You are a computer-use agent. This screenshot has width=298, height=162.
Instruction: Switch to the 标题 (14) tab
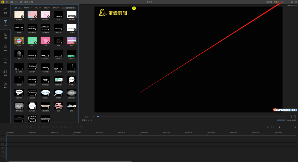[x=47, y=8]
